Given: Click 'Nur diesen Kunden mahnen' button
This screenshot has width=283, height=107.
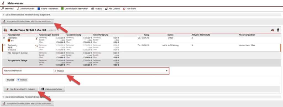Looking at the screenshot, I should point(21,89).
